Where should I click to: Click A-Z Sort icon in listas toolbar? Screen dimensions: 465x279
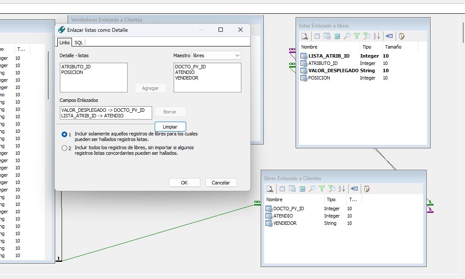pyautogui.click(x=377, y=36)
